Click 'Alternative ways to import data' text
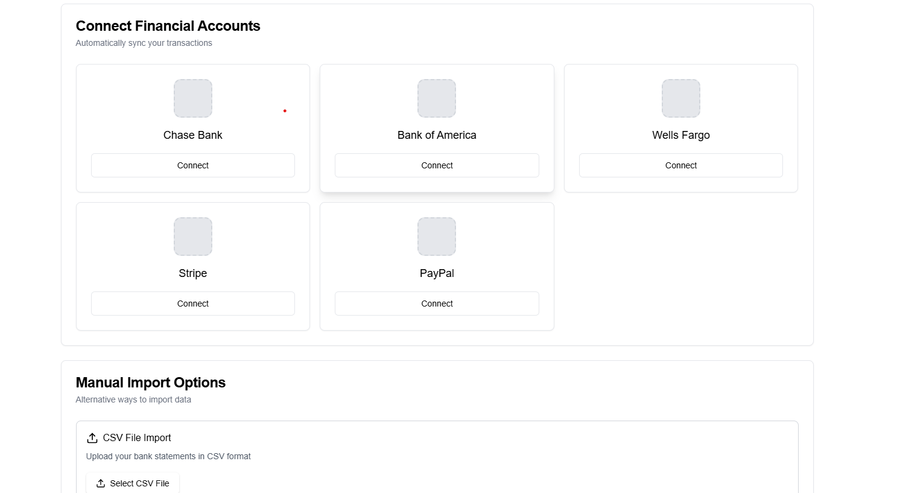897x493 pixels. click(133, 399)
